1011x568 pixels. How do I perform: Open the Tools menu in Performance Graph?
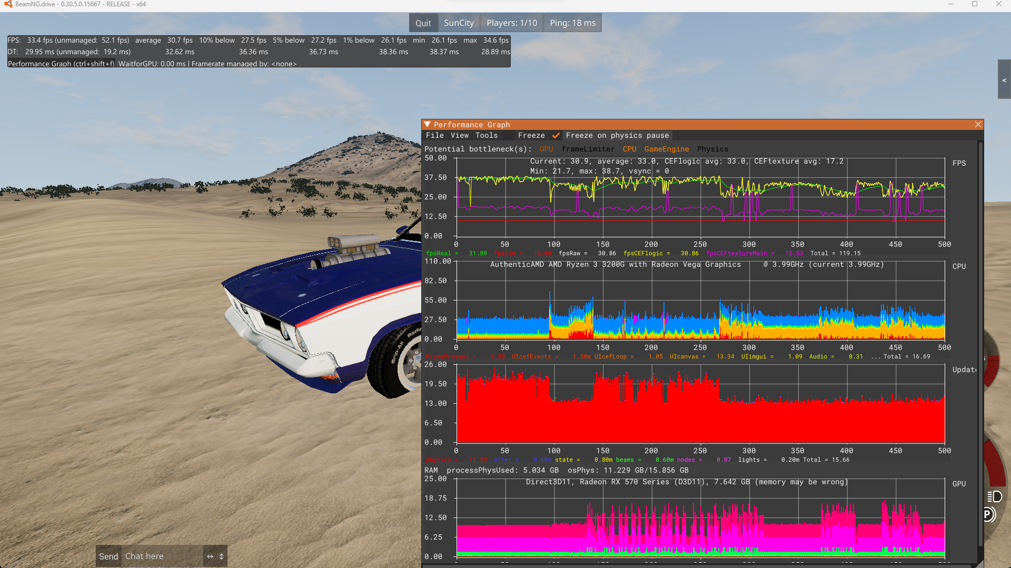pos(486,136)
